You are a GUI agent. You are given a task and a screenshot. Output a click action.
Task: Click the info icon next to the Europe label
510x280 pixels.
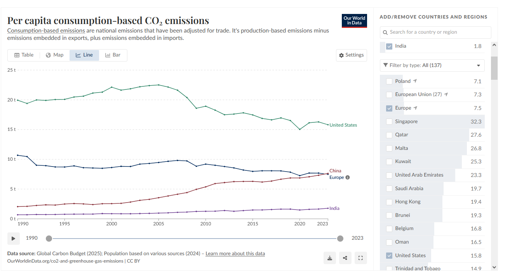pos(348,177)
